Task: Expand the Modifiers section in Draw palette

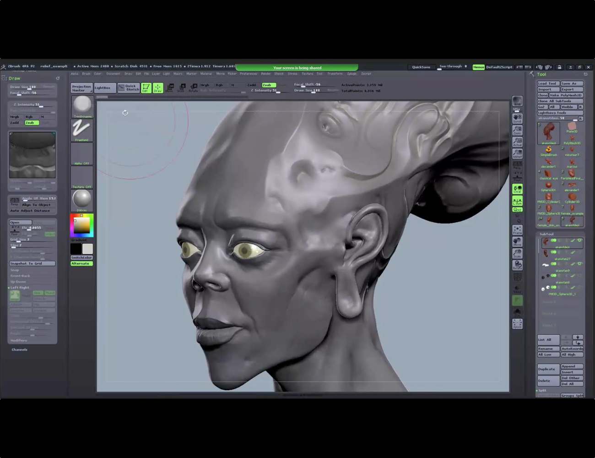Action: (x=19, y=340)
